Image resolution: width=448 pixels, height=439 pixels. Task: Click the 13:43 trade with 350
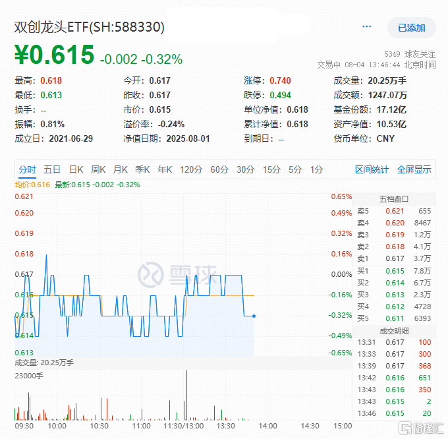pos(394,390)
